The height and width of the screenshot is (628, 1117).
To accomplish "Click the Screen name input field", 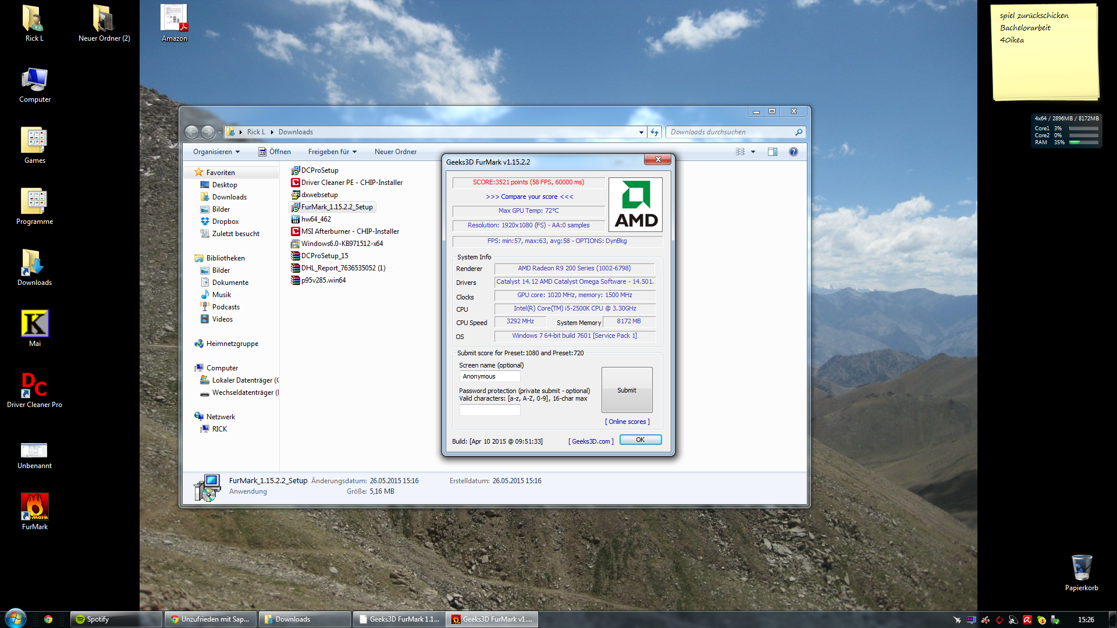I will click(x=490, y=376).
